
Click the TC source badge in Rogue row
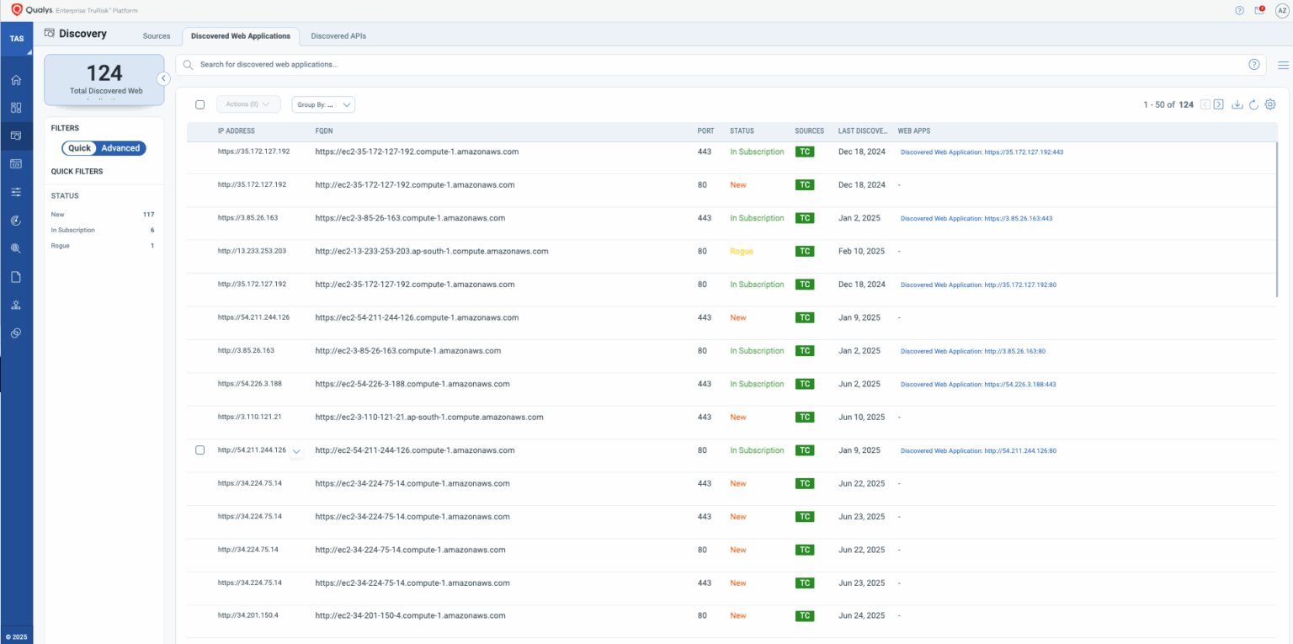(x=805, y=252)
